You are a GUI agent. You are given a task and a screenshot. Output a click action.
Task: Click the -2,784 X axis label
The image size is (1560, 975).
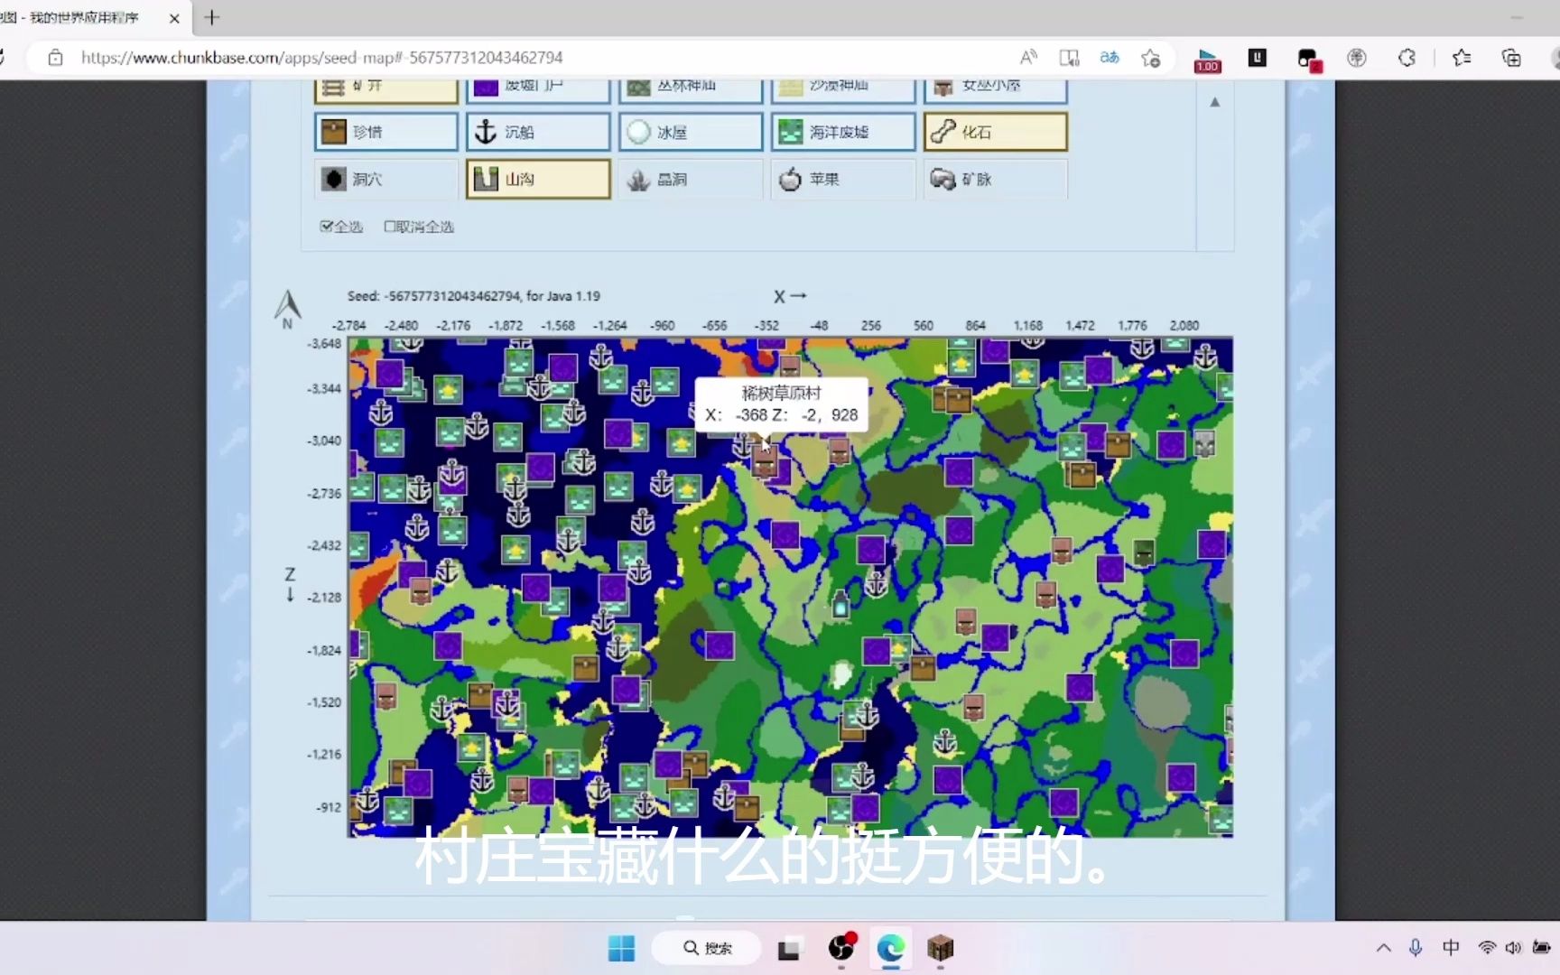coord(348,325)
